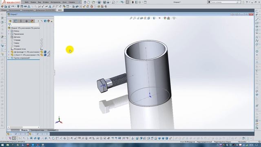This screenshot has height=147, width=261.
Task: Toggle hide/show for the Болт component
Action: (42, 55)
